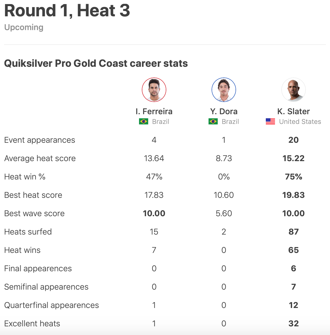The height and width of the screenshot is (335, 330).
Task: Click K. Slater's profile photo
Action: pos(294,90)
